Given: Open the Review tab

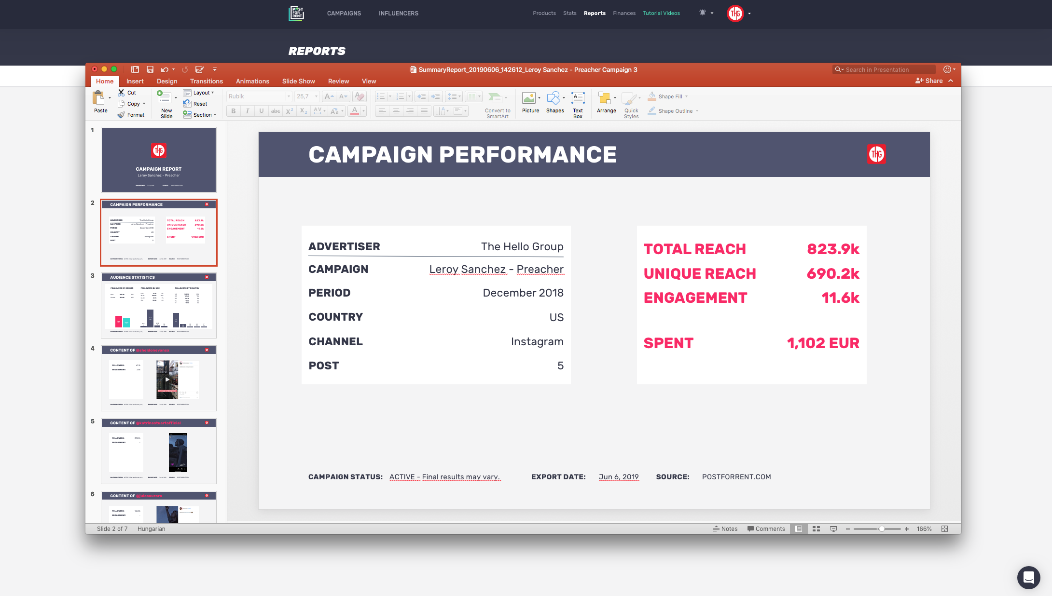Looking at the screenshot, I should (339, 81).
